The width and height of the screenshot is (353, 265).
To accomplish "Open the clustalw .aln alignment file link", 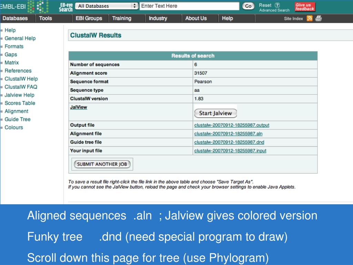I will click(228, 134).
